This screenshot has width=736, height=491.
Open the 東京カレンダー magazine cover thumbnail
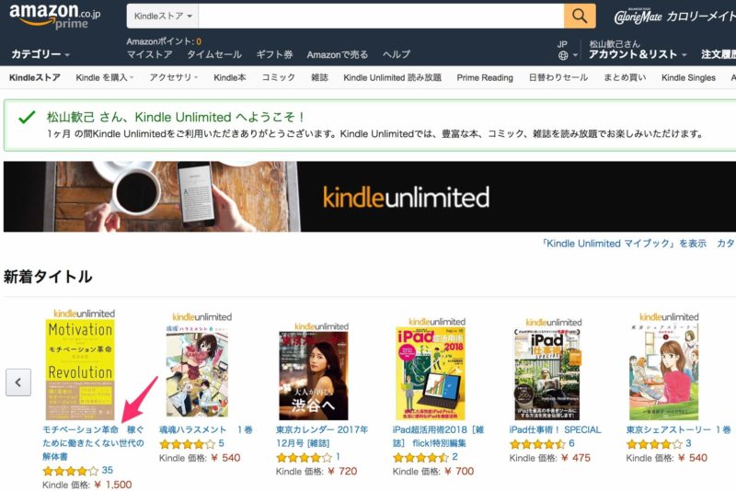click(x=314, y=376)
